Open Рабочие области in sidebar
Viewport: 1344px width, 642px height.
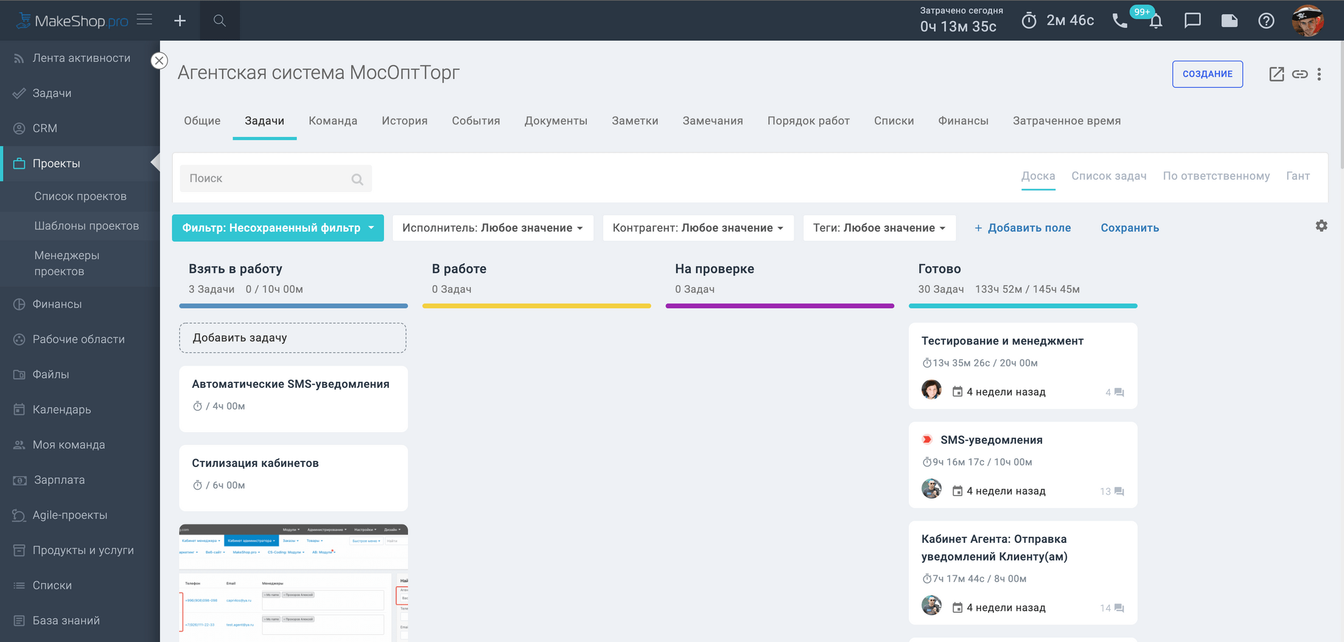click(x=80, y=339)
